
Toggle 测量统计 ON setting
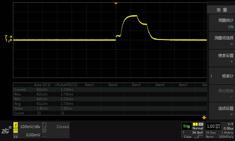222,23
